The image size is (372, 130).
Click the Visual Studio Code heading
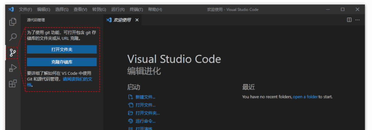coord(174,59)
